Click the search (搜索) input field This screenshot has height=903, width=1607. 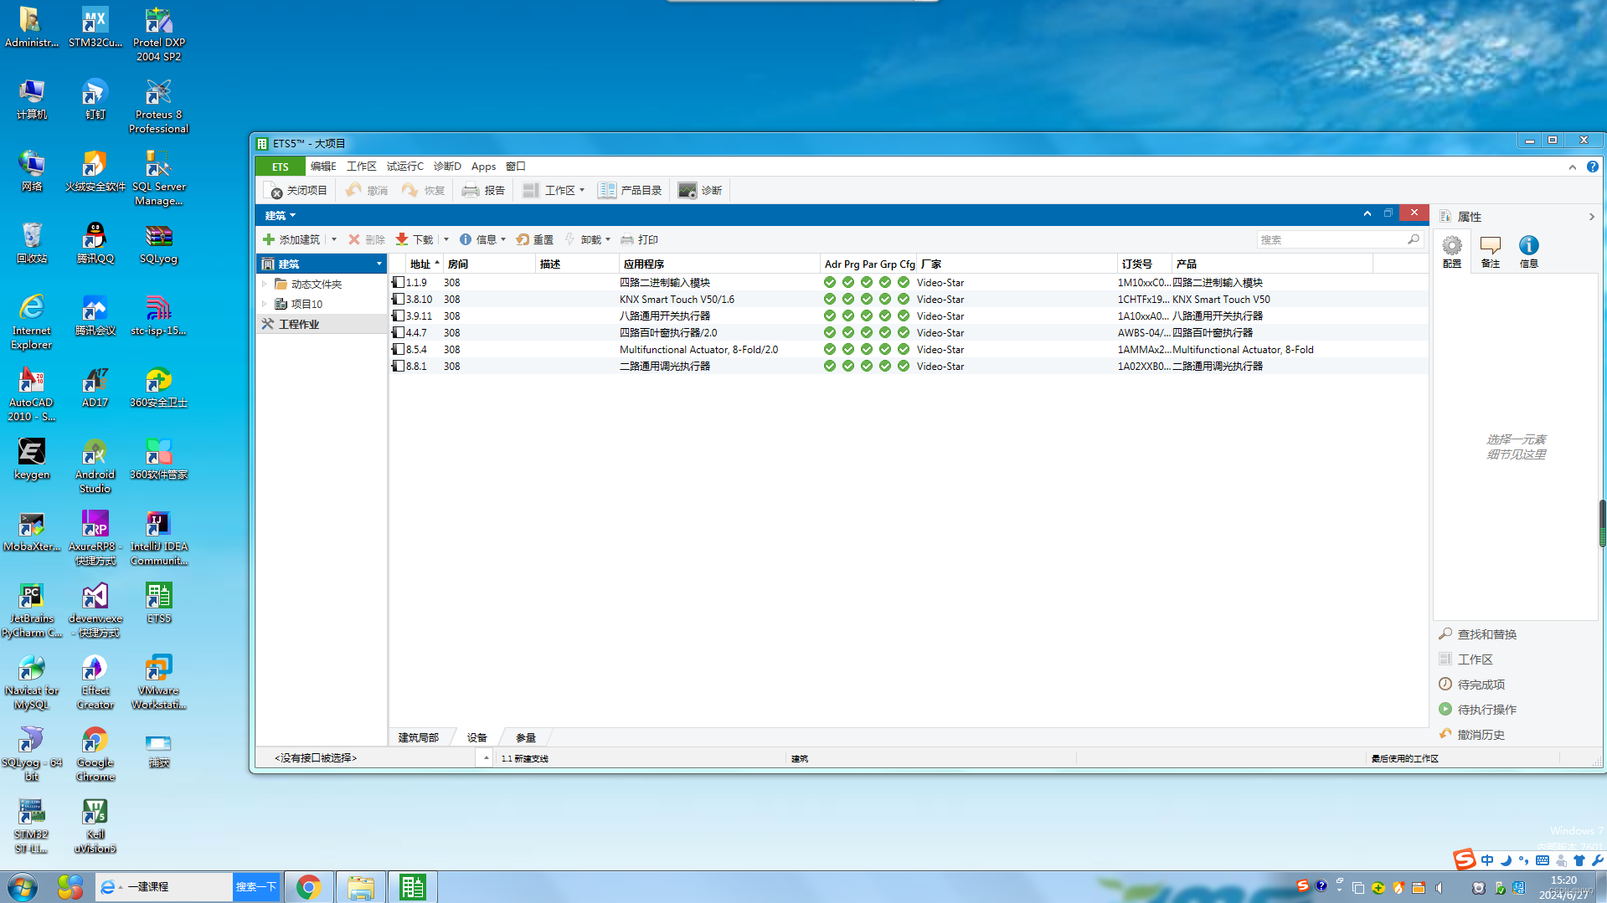click(x=1330, y=240)
